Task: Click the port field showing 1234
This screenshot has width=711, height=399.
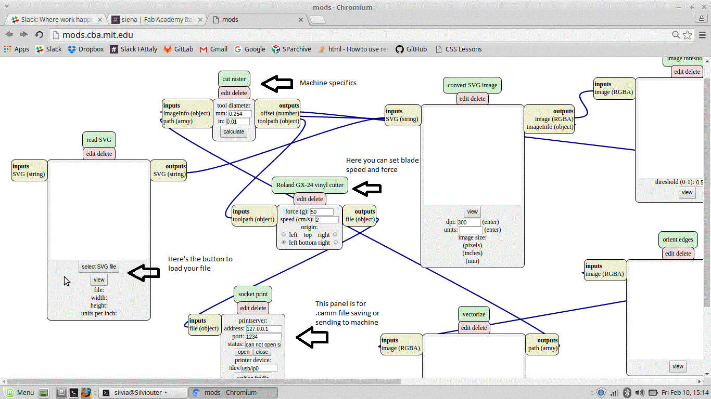Action: point(263,337)
